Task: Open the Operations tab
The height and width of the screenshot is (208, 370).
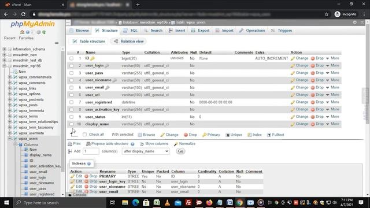Action: point(252,31)
